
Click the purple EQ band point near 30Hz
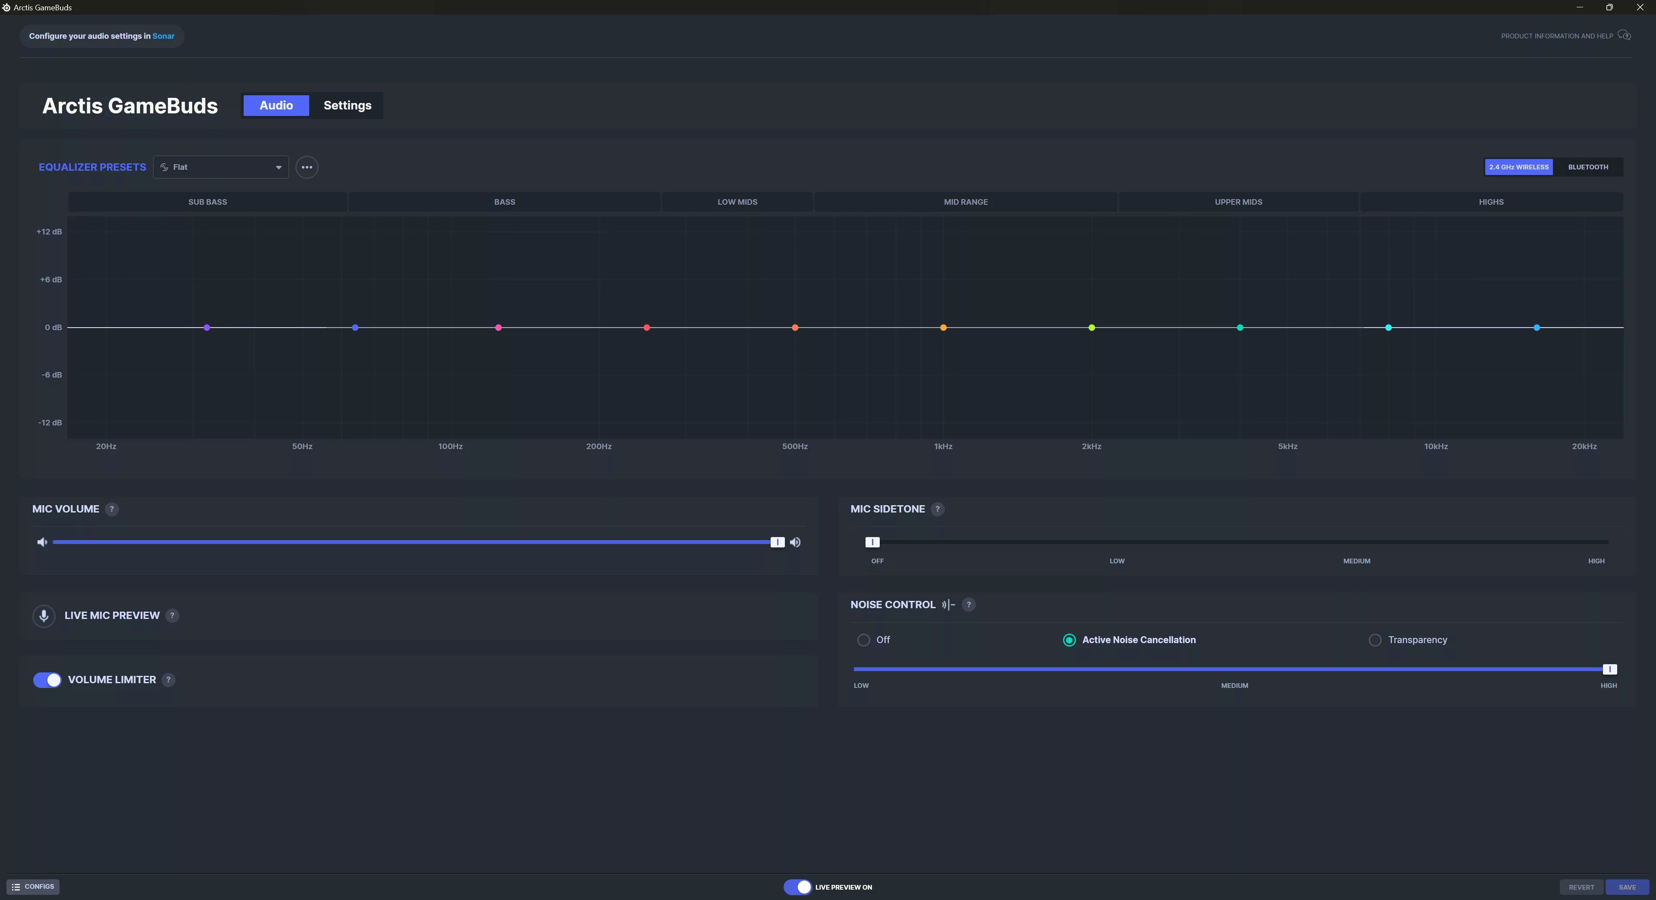click(207, 328)
